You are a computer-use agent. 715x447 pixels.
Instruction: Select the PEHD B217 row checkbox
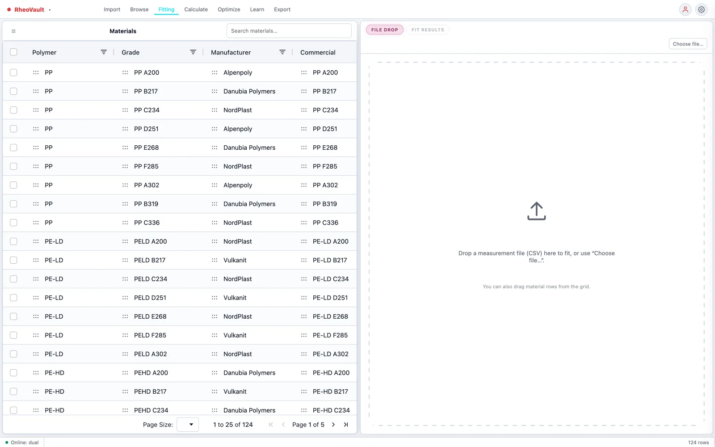pyautogui.click(x=13, y=392)
